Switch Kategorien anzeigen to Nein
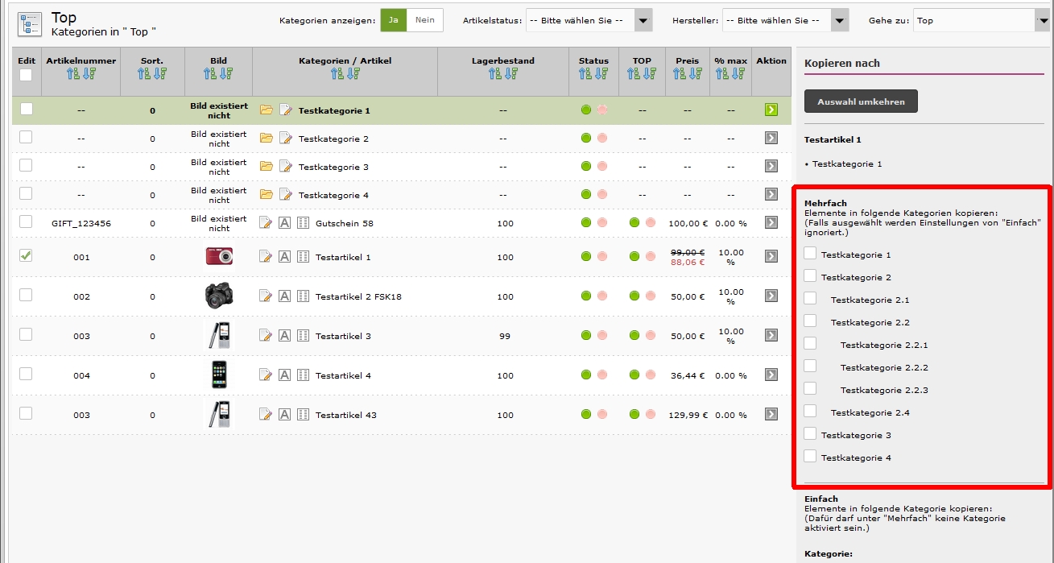This screenshot has height=563, width=1054. [x=424, y=20]
